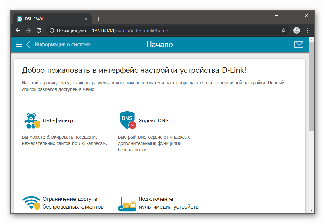The image size is (325, 224).
Task: Open the envelope notifications icon
Action: [x=299, y=44]
